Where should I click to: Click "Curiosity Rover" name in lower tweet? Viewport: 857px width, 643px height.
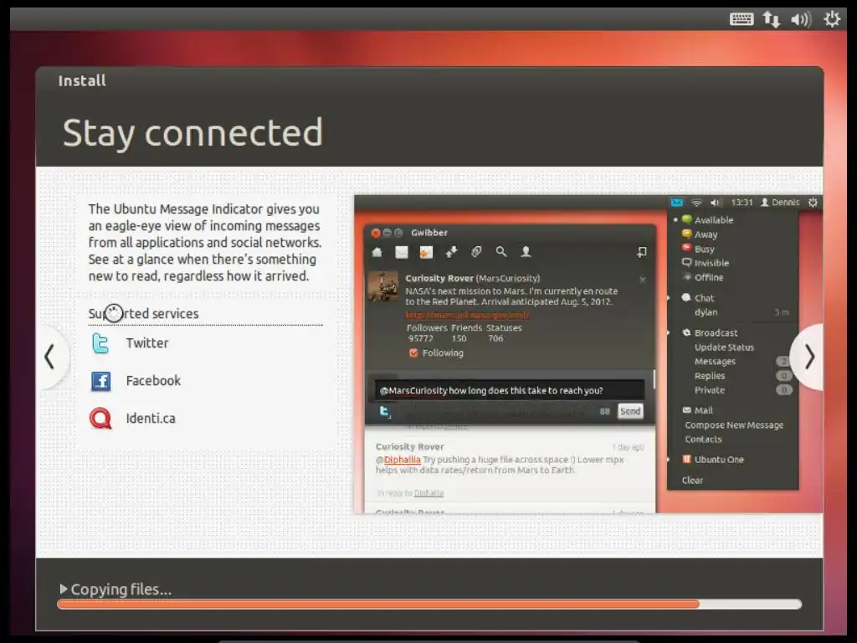[409, 447]
